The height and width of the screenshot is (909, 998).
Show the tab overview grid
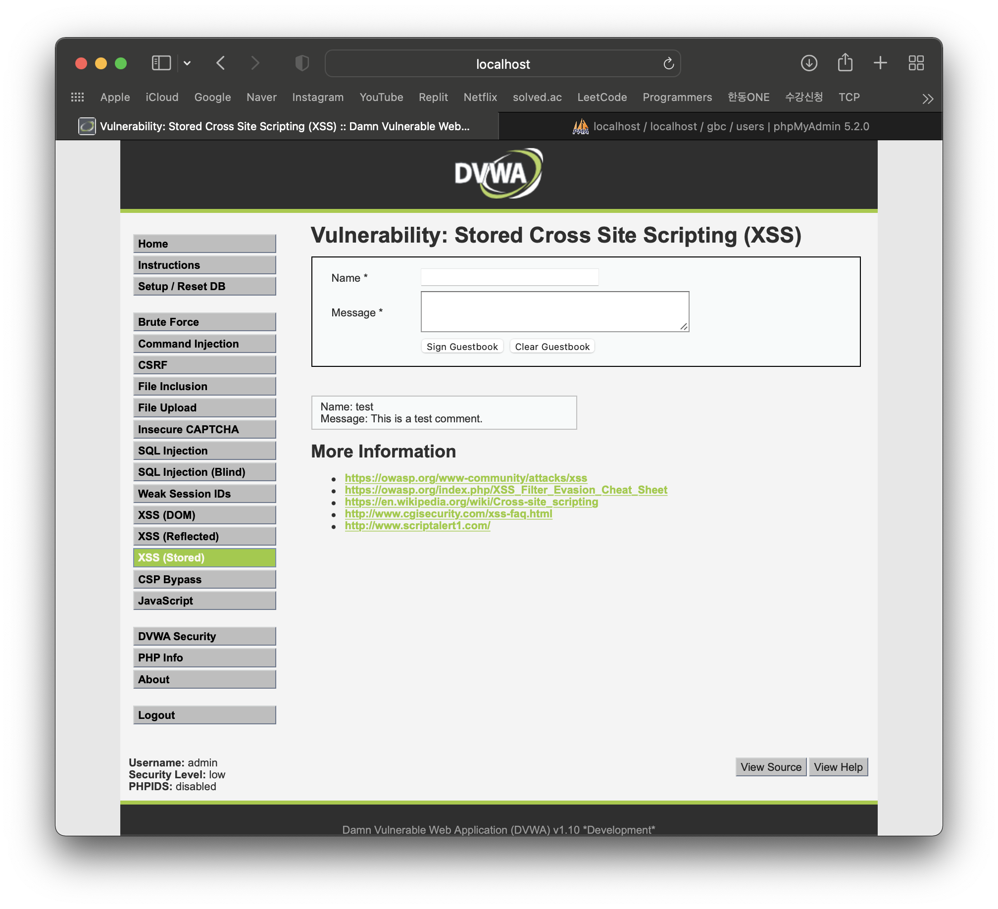click(916, 63)
